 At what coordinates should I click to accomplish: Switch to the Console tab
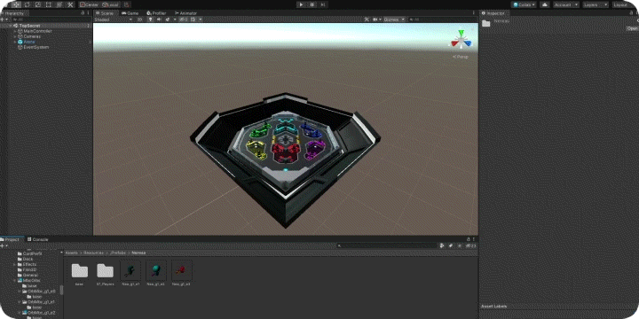[x=39, y=239]
